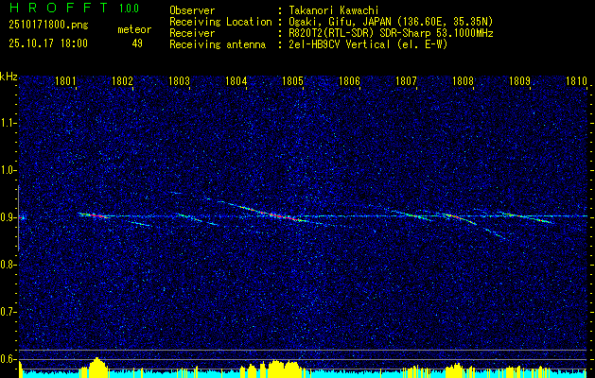Click the 1.0 kHz frequency label
This screenshot has height=378, width=595.
click(x=8, y=170)
